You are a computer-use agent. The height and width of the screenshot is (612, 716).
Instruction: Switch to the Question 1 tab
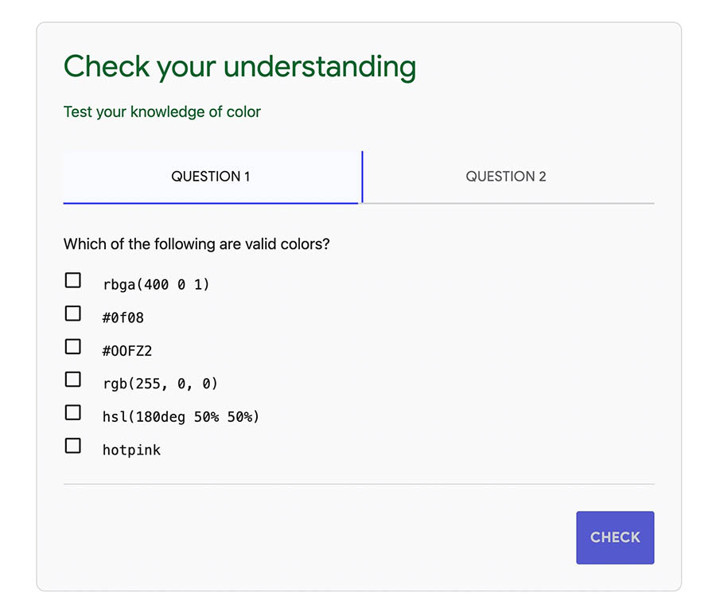(x=211, y=177)
